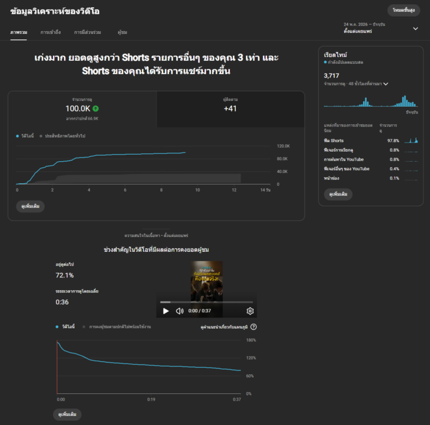The height and width of the screenshot is (425, 430).
Task: Play the Shorts video preview
Action: (165, 311)
